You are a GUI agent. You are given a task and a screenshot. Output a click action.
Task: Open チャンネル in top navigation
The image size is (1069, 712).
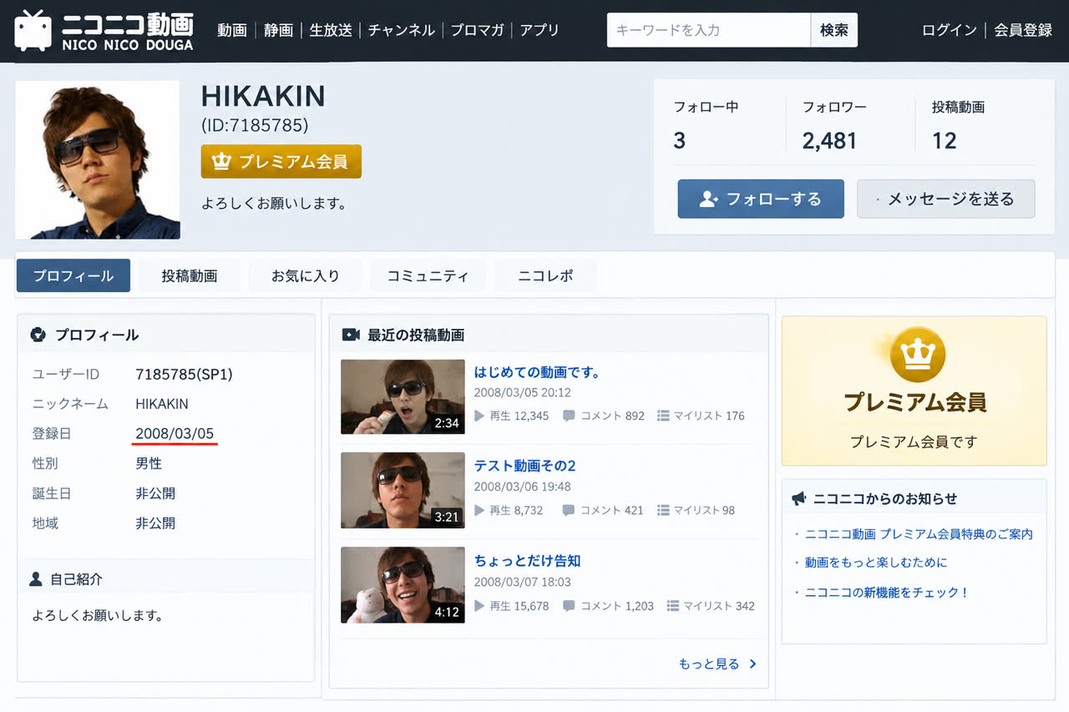[x=401, y=30]
